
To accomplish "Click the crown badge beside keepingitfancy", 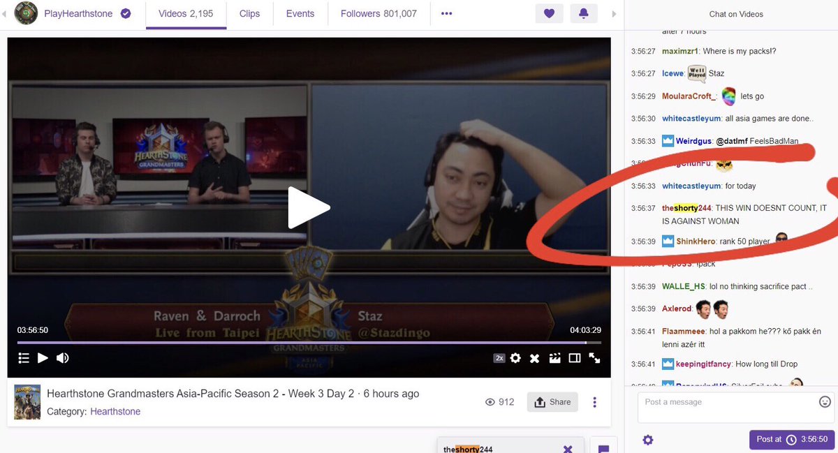I will pos(668,364).
